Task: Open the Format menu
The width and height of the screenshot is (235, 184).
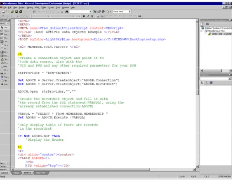Action: click(x=51, y=7)
